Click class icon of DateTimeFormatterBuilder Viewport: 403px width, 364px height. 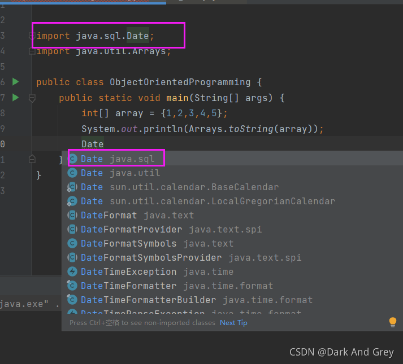(72, 300)
